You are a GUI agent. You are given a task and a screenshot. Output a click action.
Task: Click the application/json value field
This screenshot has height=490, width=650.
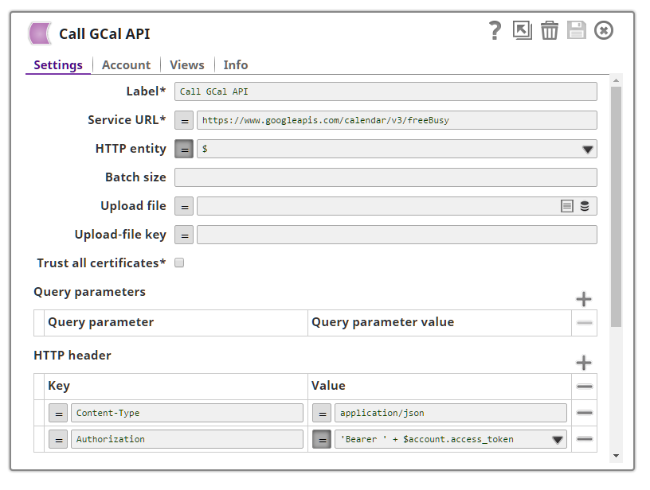pos(451,413)
